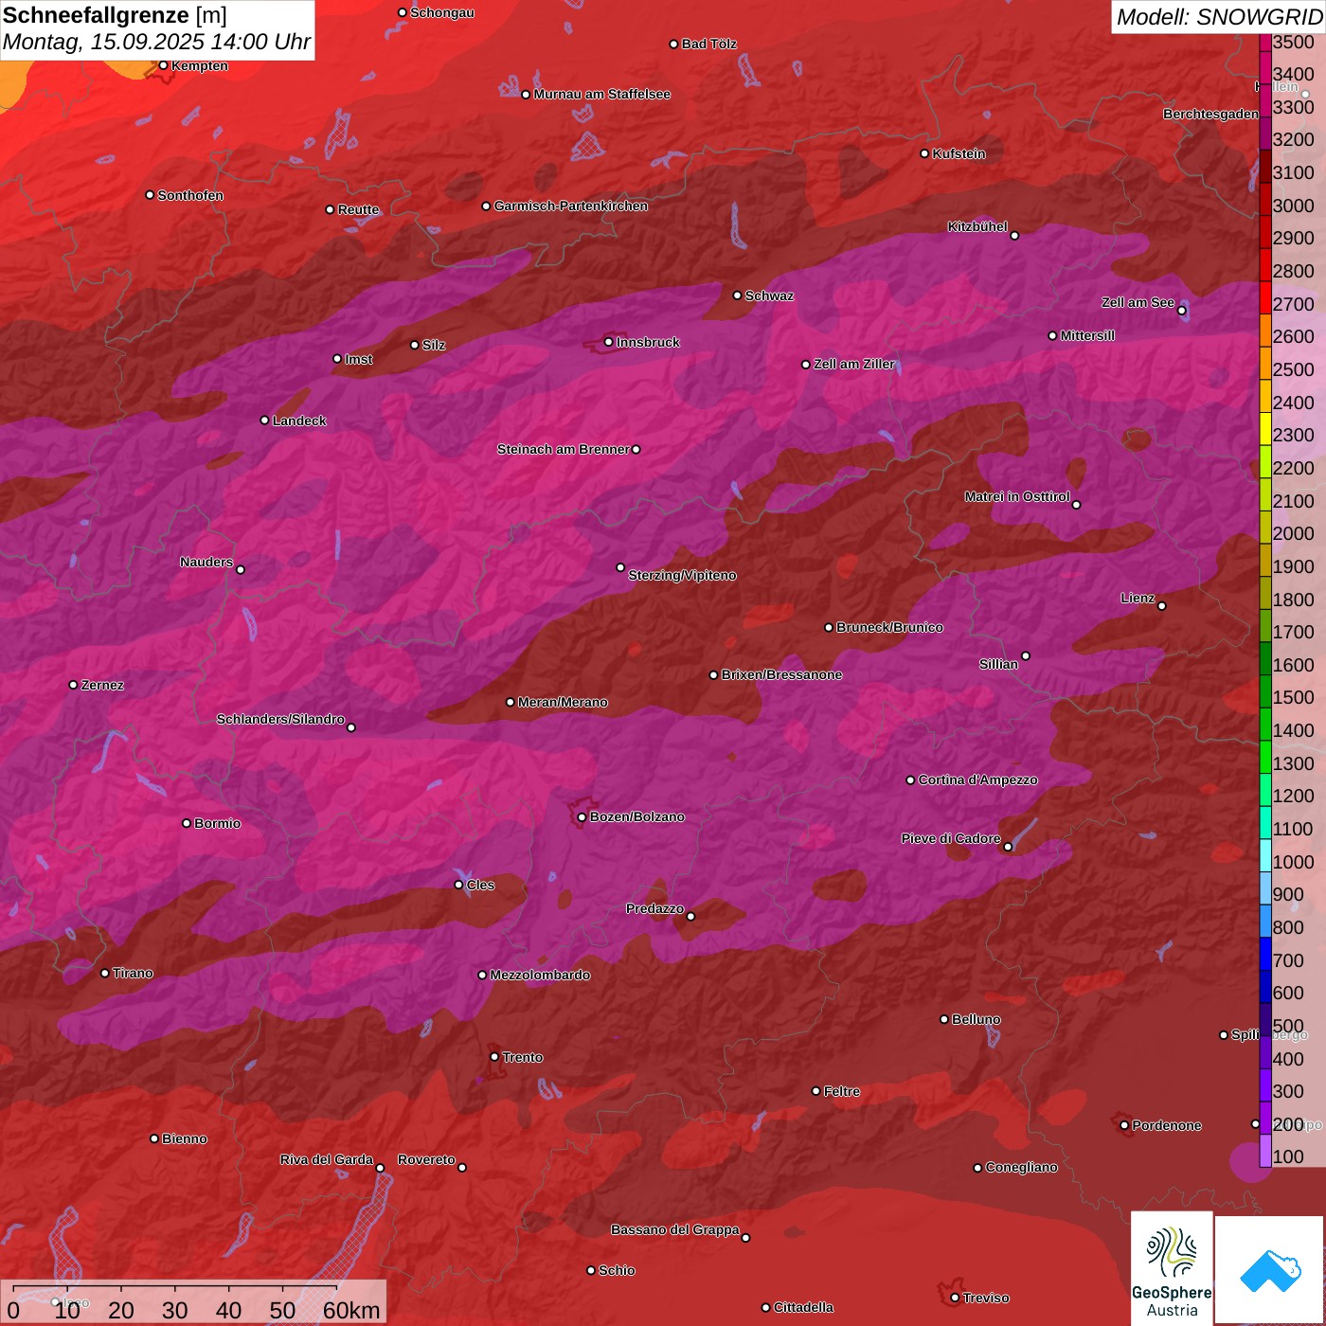Click the Innsbruck city marker

click(x=608, y=342)
